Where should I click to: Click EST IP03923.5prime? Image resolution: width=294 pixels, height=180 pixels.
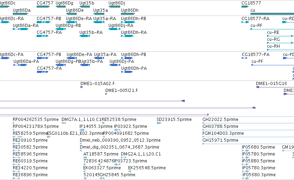click(131, 126)
